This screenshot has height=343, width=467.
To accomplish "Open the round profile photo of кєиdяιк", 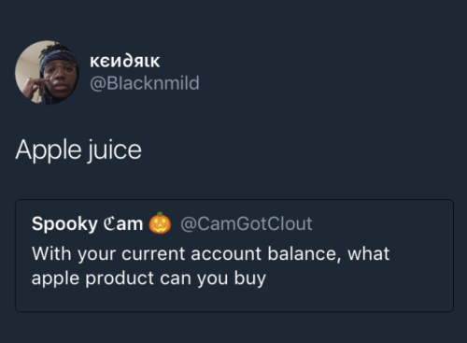I will point(47,72).
